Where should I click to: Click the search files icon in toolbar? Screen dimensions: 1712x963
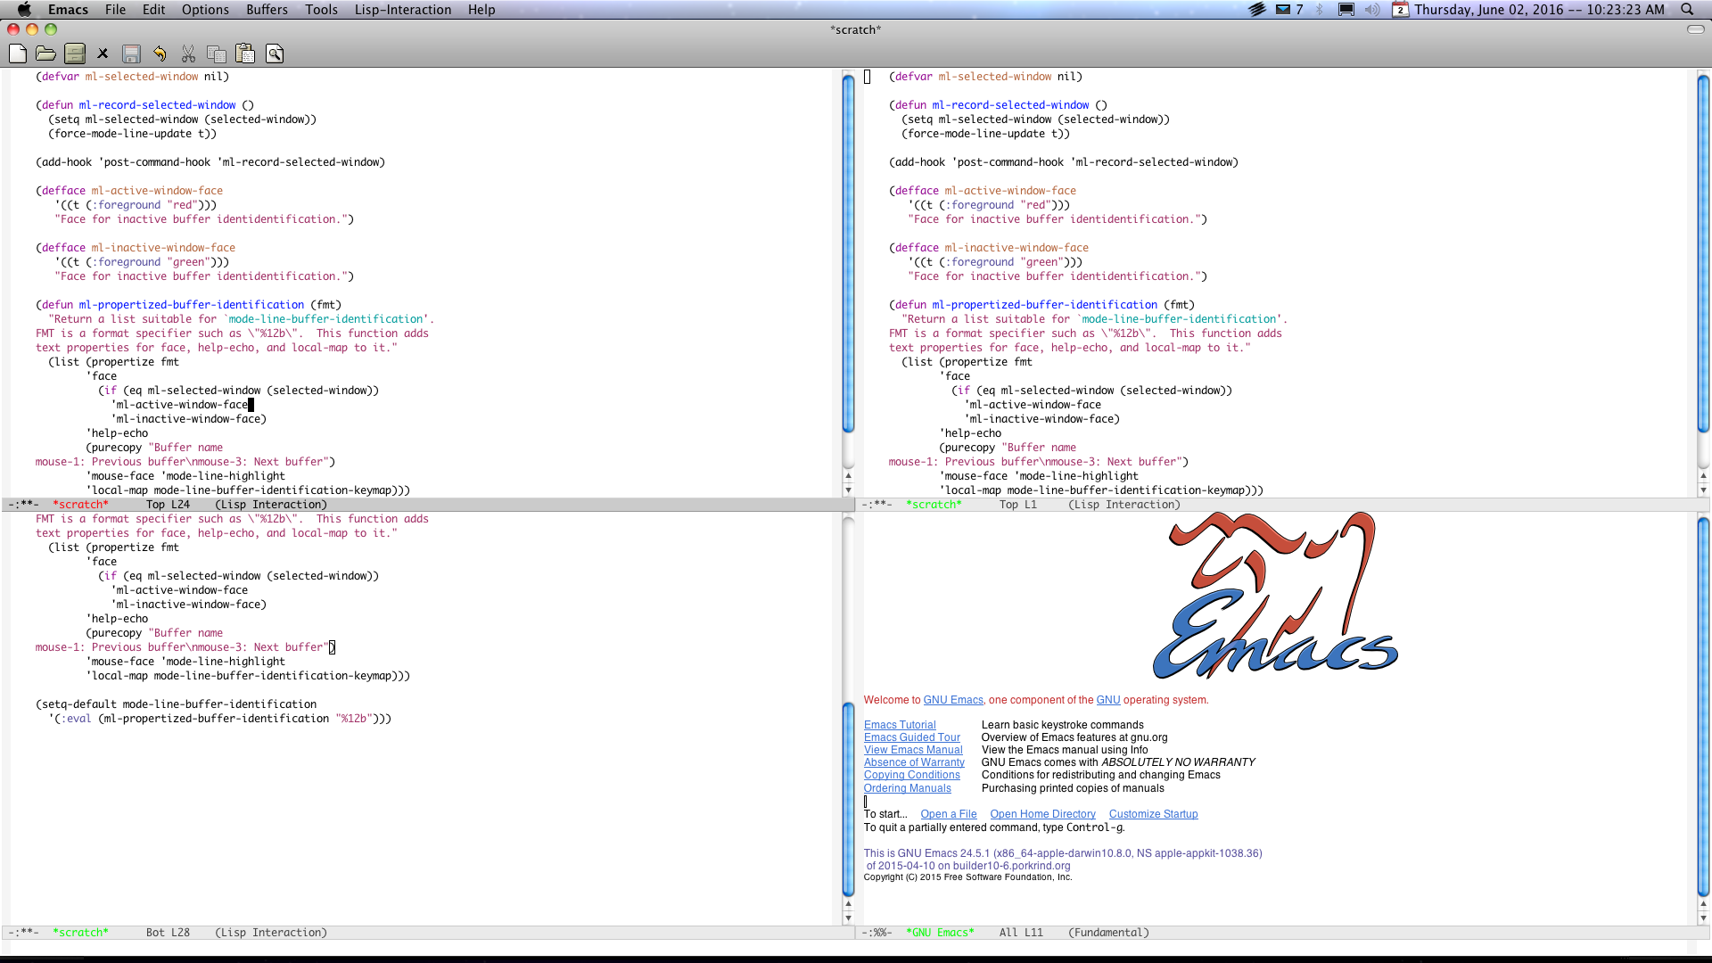pos(274,54)
